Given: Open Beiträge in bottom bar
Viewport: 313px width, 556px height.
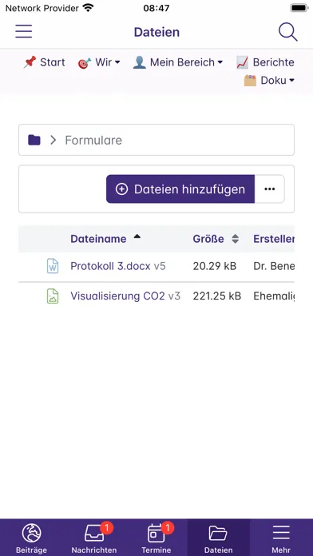Looking at the screenshot, I should 31,538.
